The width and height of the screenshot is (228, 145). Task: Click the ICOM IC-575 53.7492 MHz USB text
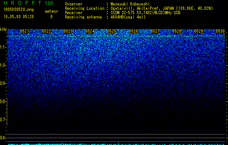145,13
